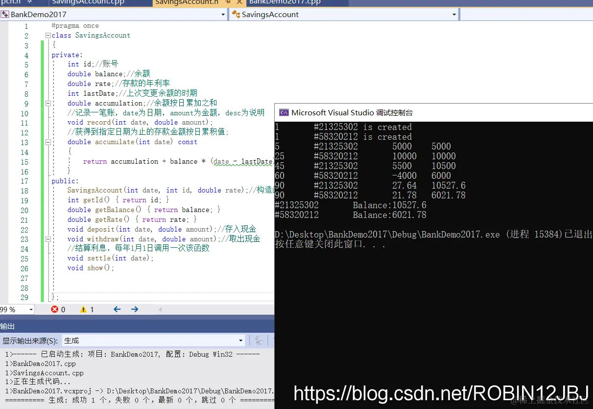
Task: Click the '#pragma once' line
Action: tap(75, 26)
